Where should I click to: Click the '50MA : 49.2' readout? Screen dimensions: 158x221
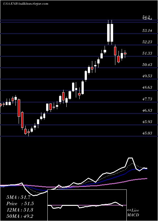(20, 216)
